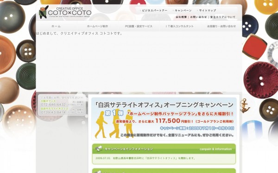The width and height of the screenshot is (278, 173).
Task: Open the 会社概要 link
Action: coord(181,17)
